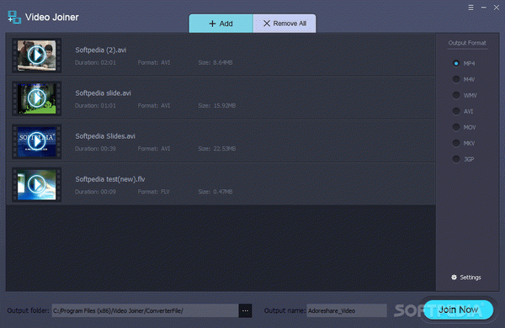
Task: Click the Settings gear icon
Action: point(454,278)
